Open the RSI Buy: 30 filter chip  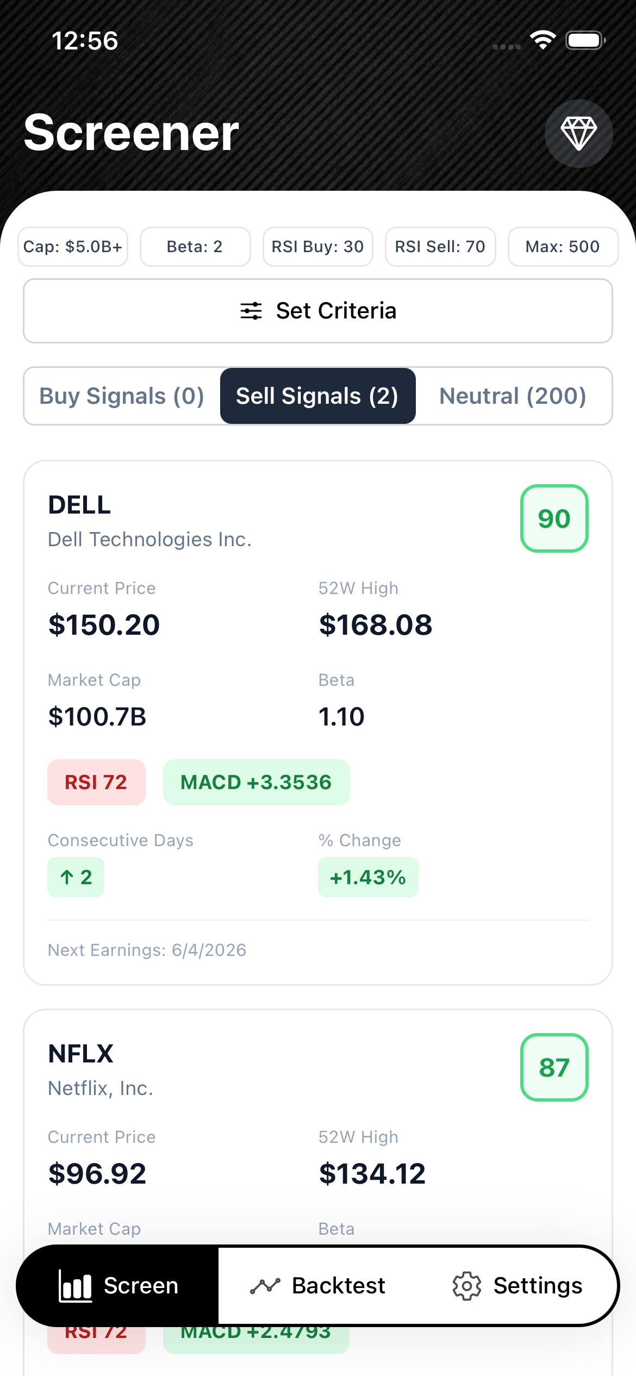coord(318,247)
